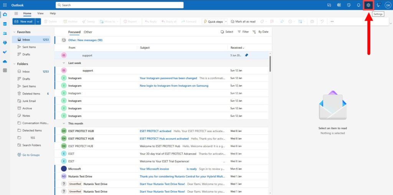Open Groups icon in left app rail
393x195 pixels.
point(5,43)
